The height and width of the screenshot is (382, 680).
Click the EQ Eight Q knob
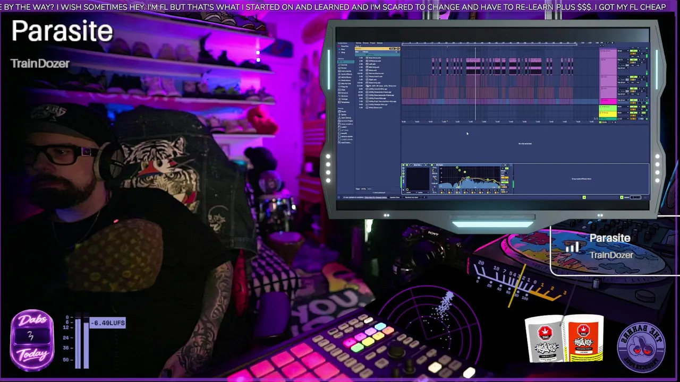[x=435, y=190]
